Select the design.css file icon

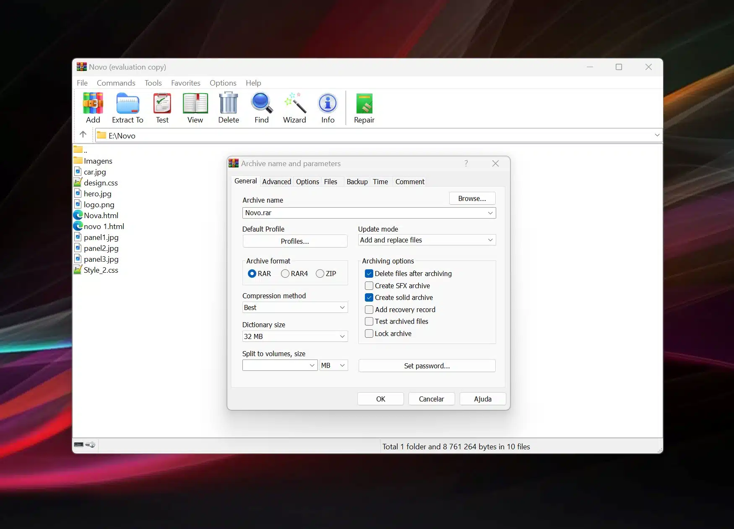click(x=78, y=182)
